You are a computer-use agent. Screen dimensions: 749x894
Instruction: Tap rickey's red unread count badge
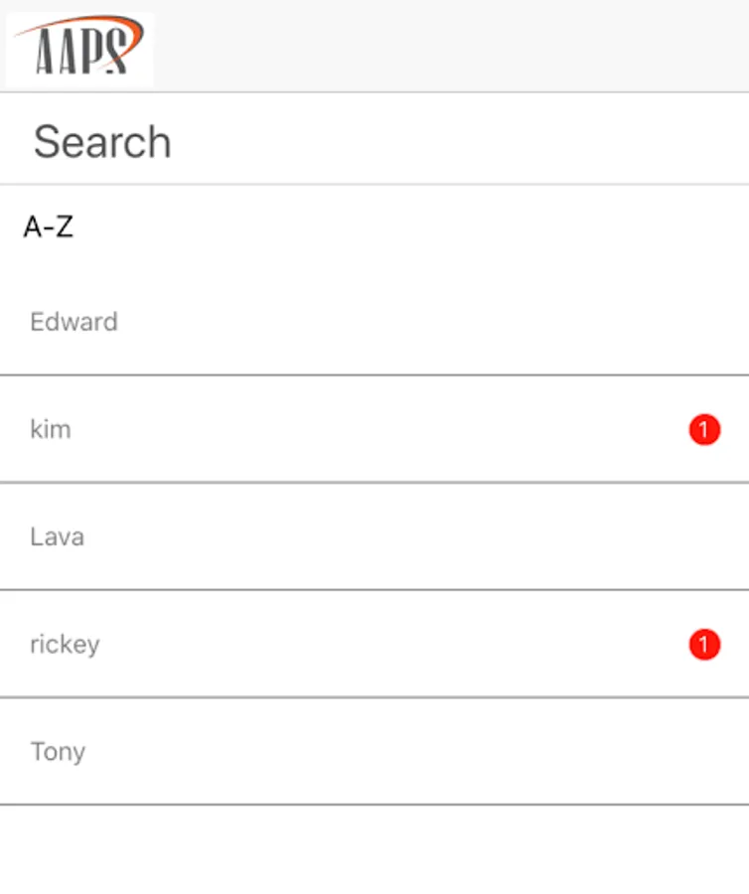tap(704, 645)
